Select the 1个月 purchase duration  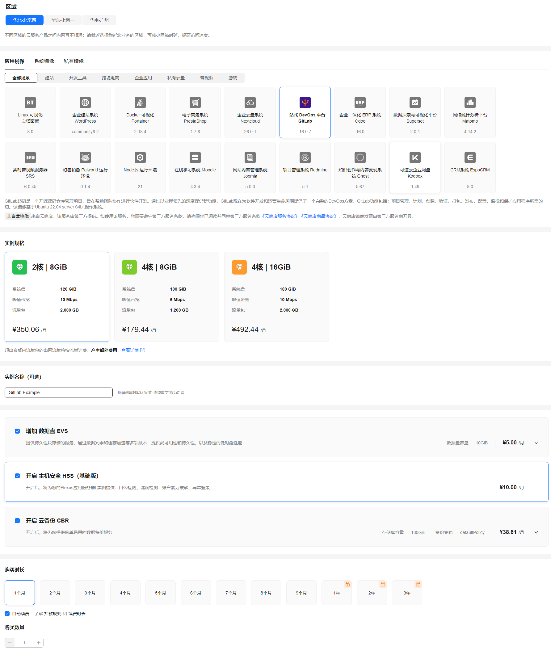coord(20,593)
